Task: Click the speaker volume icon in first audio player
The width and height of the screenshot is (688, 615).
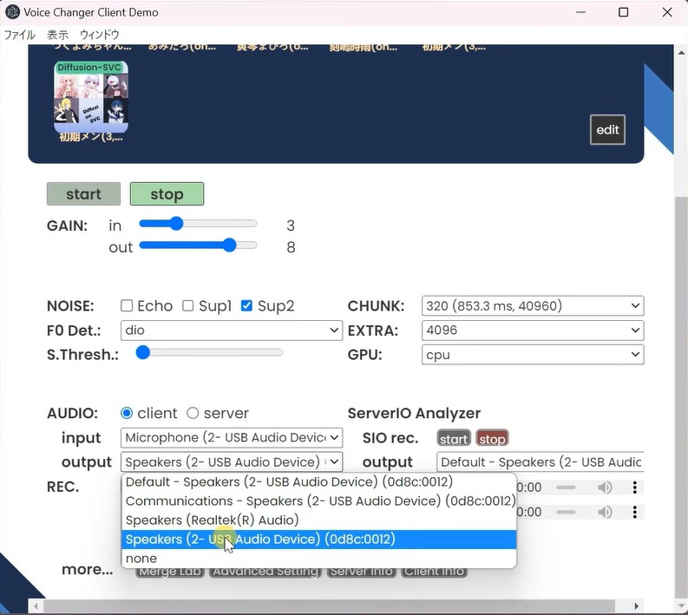Action: (x=605, y=487)
